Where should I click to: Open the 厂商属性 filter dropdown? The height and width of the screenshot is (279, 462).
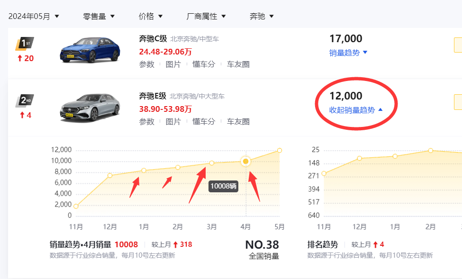click(206, 16)
